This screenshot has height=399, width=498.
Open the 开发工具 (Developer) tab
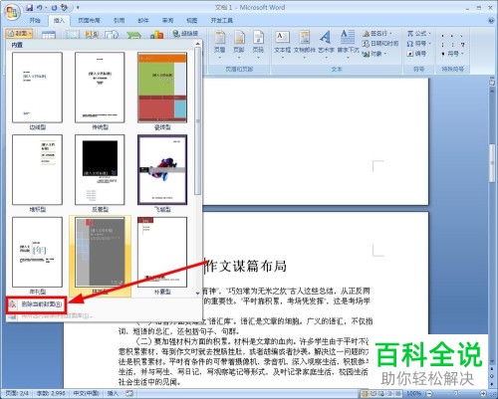tap(222, 21)
